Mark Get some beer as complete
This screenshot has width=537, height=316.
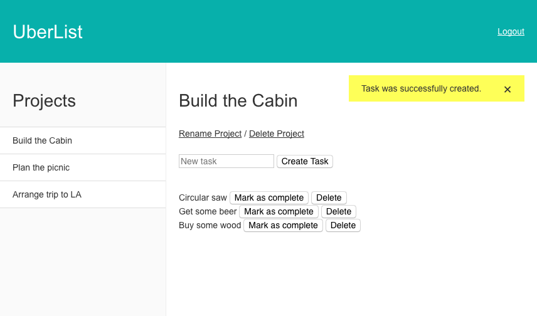tap(279, 211)
